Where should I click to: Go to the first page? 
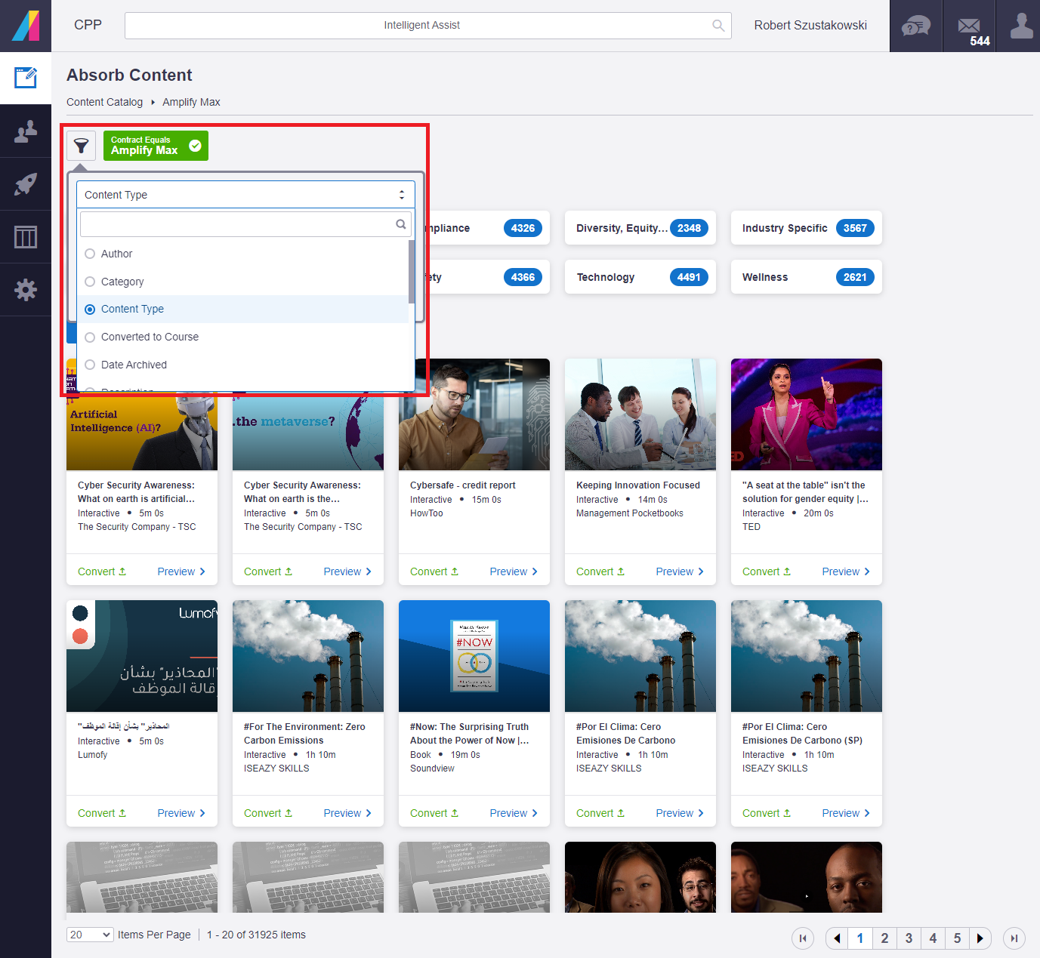point(803,938)
